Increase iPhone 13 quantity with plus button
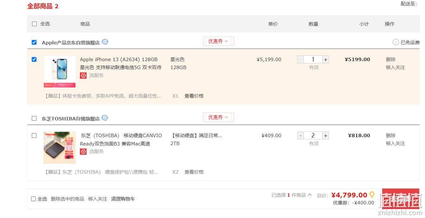The width and height of the screenshot is (425, 218). [325, 59]
